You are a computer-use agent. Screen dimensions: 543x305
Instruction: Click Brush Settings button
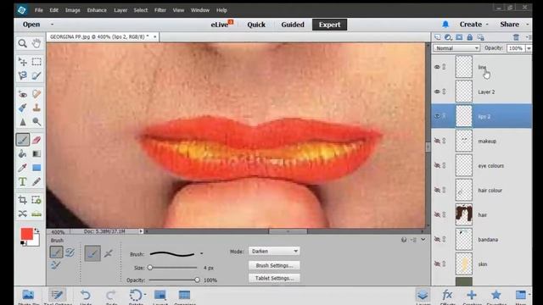tap(274, 265)
